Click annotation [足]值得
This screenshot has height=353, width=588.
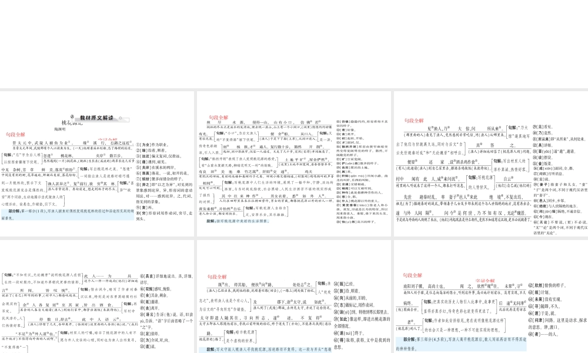point(149,334)
